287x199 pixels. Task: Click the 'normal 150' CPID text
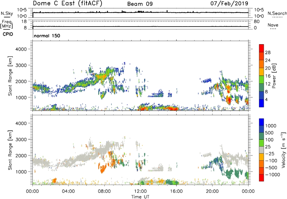pyautogui.click(x=47, y=36)
